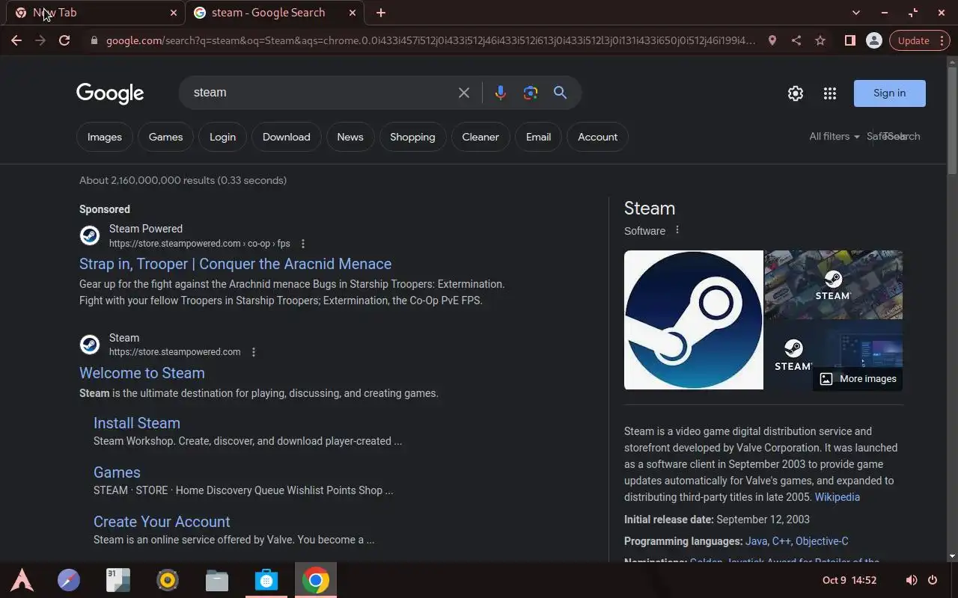Open the Install Steam sitelink
This screenshot has width=958, height=598.
click(x=137, y=423)
